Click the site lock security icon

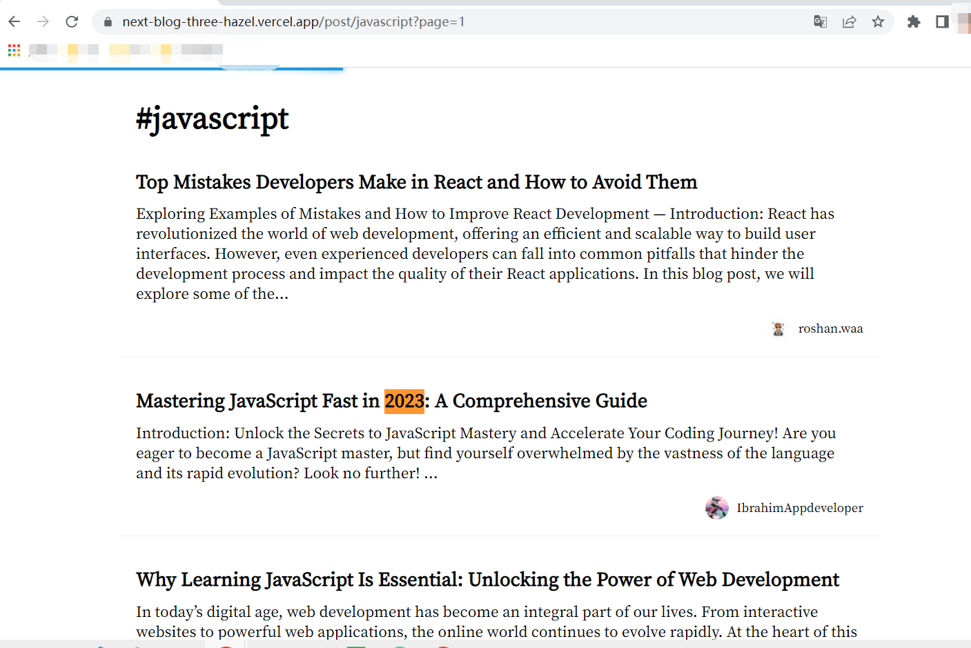108,22
